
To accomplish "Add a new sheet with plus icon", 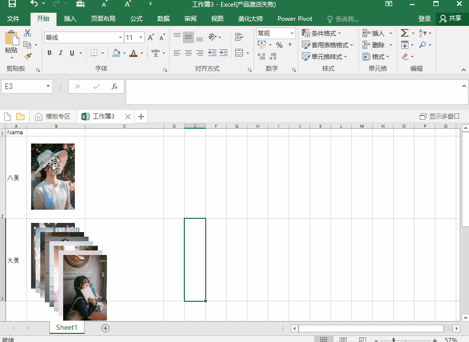I will 105,328.
